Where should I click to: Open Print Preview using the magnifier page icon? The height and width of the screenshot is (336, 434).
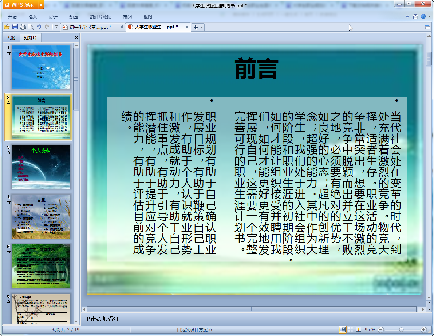(x=31, y=27)
